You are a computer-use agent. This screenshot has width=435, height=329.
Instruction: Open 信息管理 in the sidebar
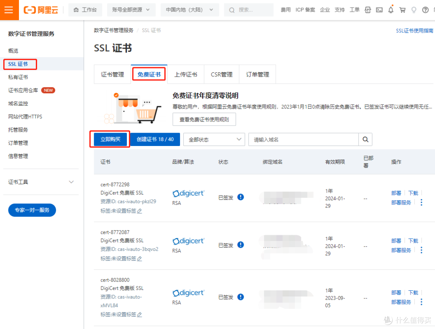click(x=18, y=156)
